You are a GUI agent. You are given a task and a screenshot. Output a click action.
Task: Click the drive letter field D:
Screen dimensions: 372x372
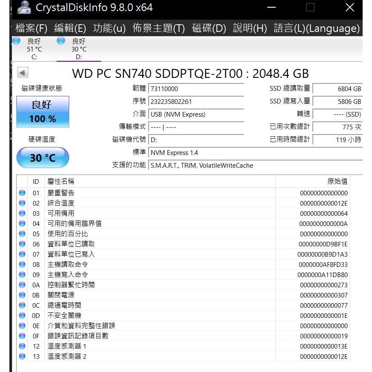196,140
